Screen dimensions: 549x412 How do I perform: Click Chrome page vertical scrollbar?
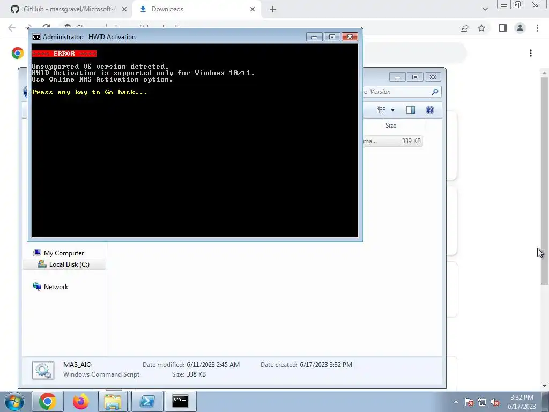coord(544,180)
